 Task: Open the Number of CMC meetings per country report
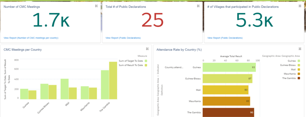tap(31, 38)
